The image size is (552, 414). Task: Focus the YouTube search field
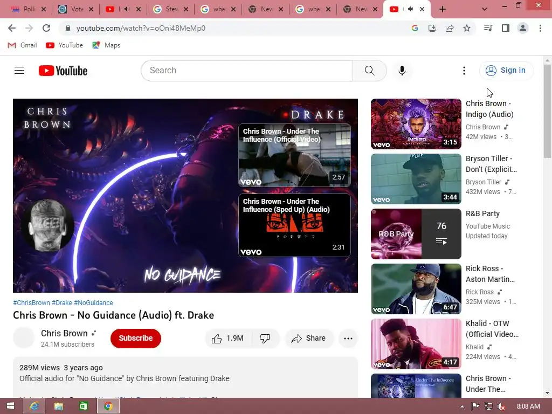[247, 71]
